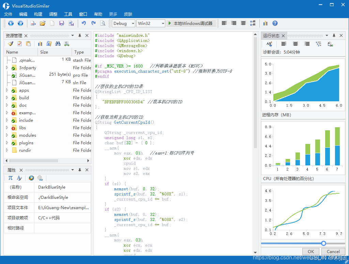Image resolution: width=349 pixels, height=264 pixels.
Task: Click the paintbrush icon in resource panel
Action: 11,44
